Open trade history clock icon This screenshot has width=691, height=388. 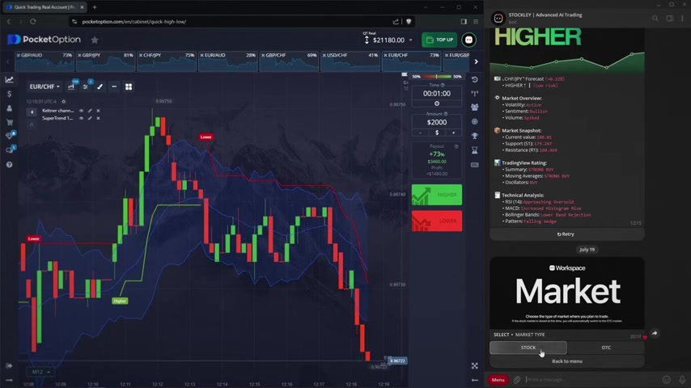pos(475,80)
